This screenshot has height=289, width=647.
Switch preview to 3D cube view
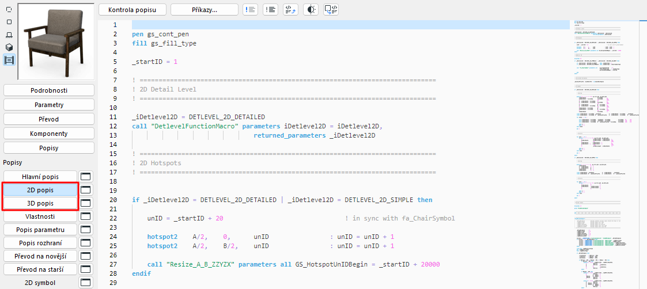click(x=9, y=47)
